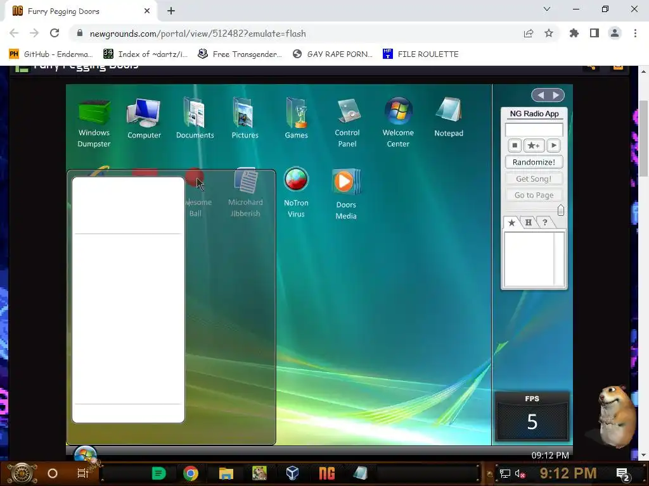Click the sidebar left arrow
Viewport: 649px width, 486px height.
541,96
